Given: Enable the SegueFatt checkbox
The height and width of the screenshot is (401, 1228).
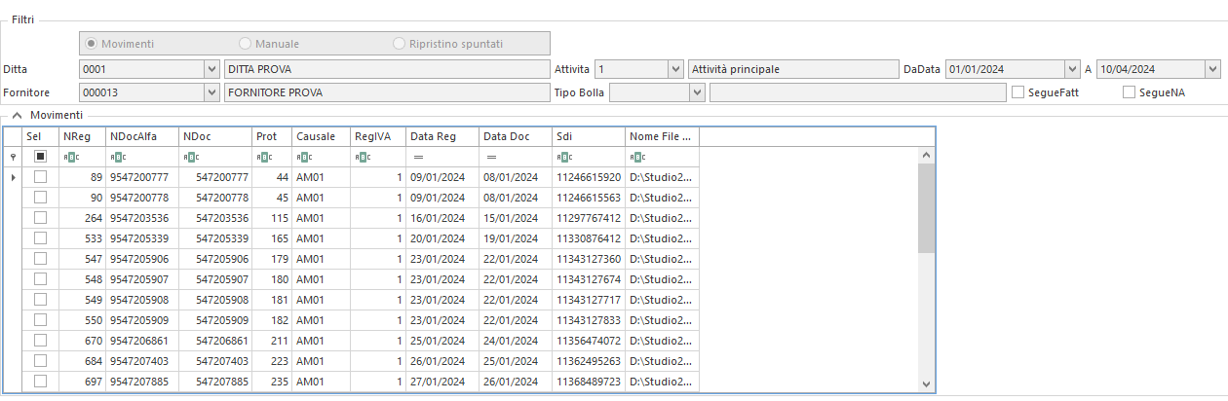Looking at the screenshot, I should [1018, 92].
